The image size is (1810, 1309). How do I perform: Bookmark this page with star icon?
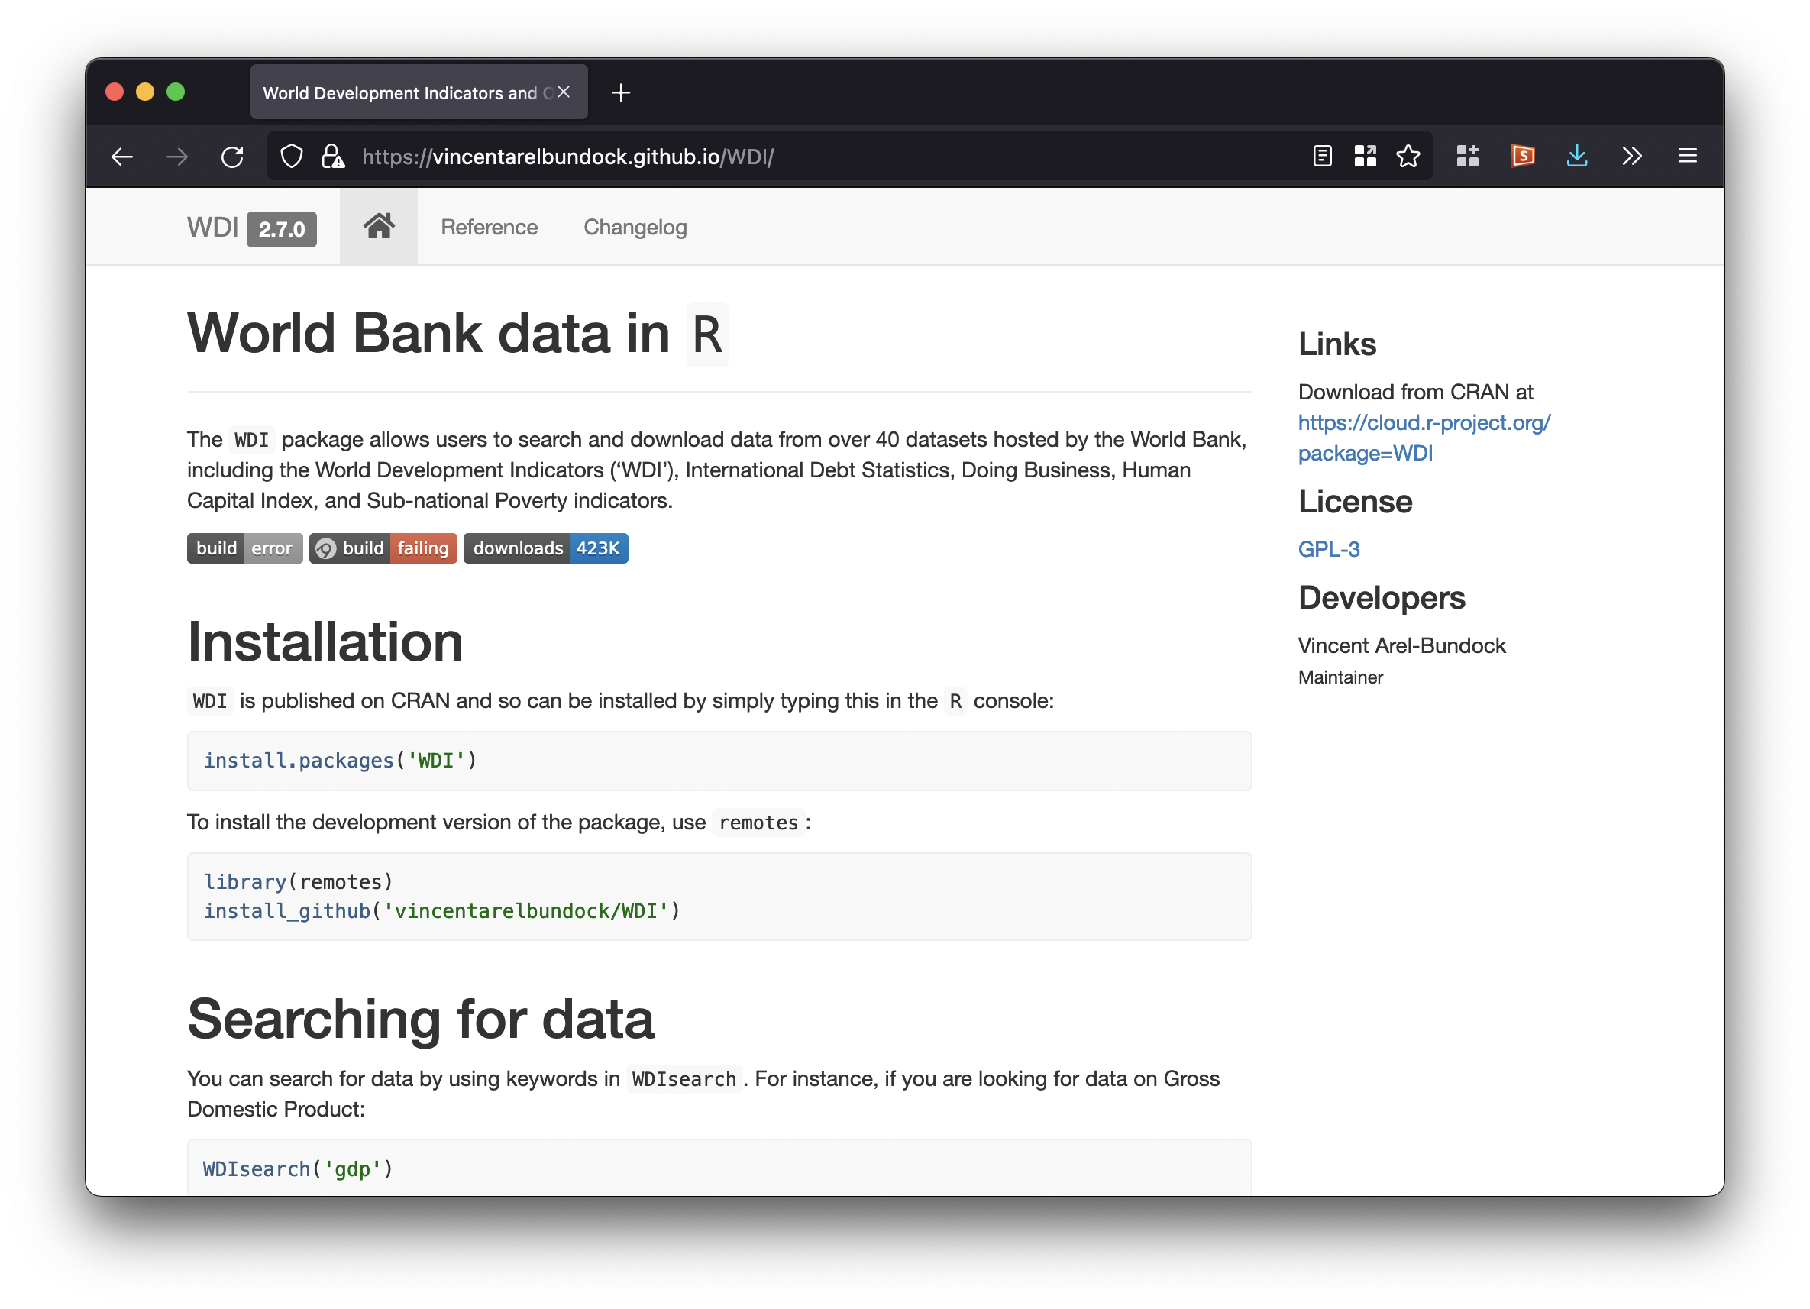click(1408, 157)
